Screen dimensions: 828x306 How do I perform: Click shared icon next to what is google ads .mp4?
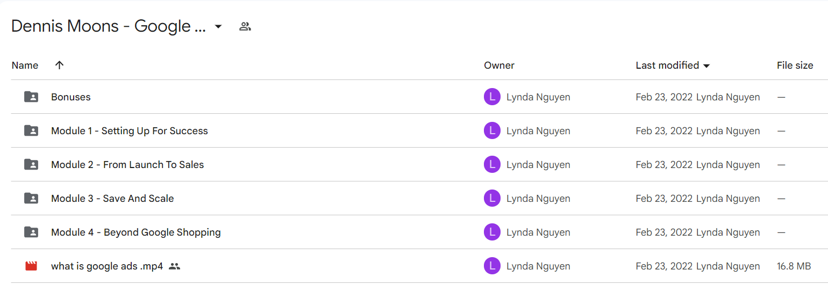(x=174, y=266)
